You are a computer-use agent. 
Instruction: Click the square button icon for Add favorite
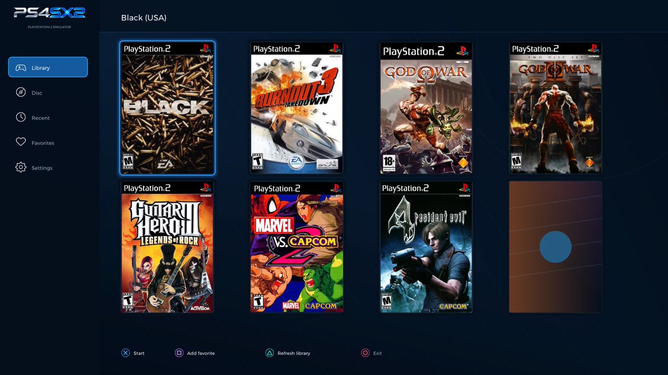(x=179, y=353)
